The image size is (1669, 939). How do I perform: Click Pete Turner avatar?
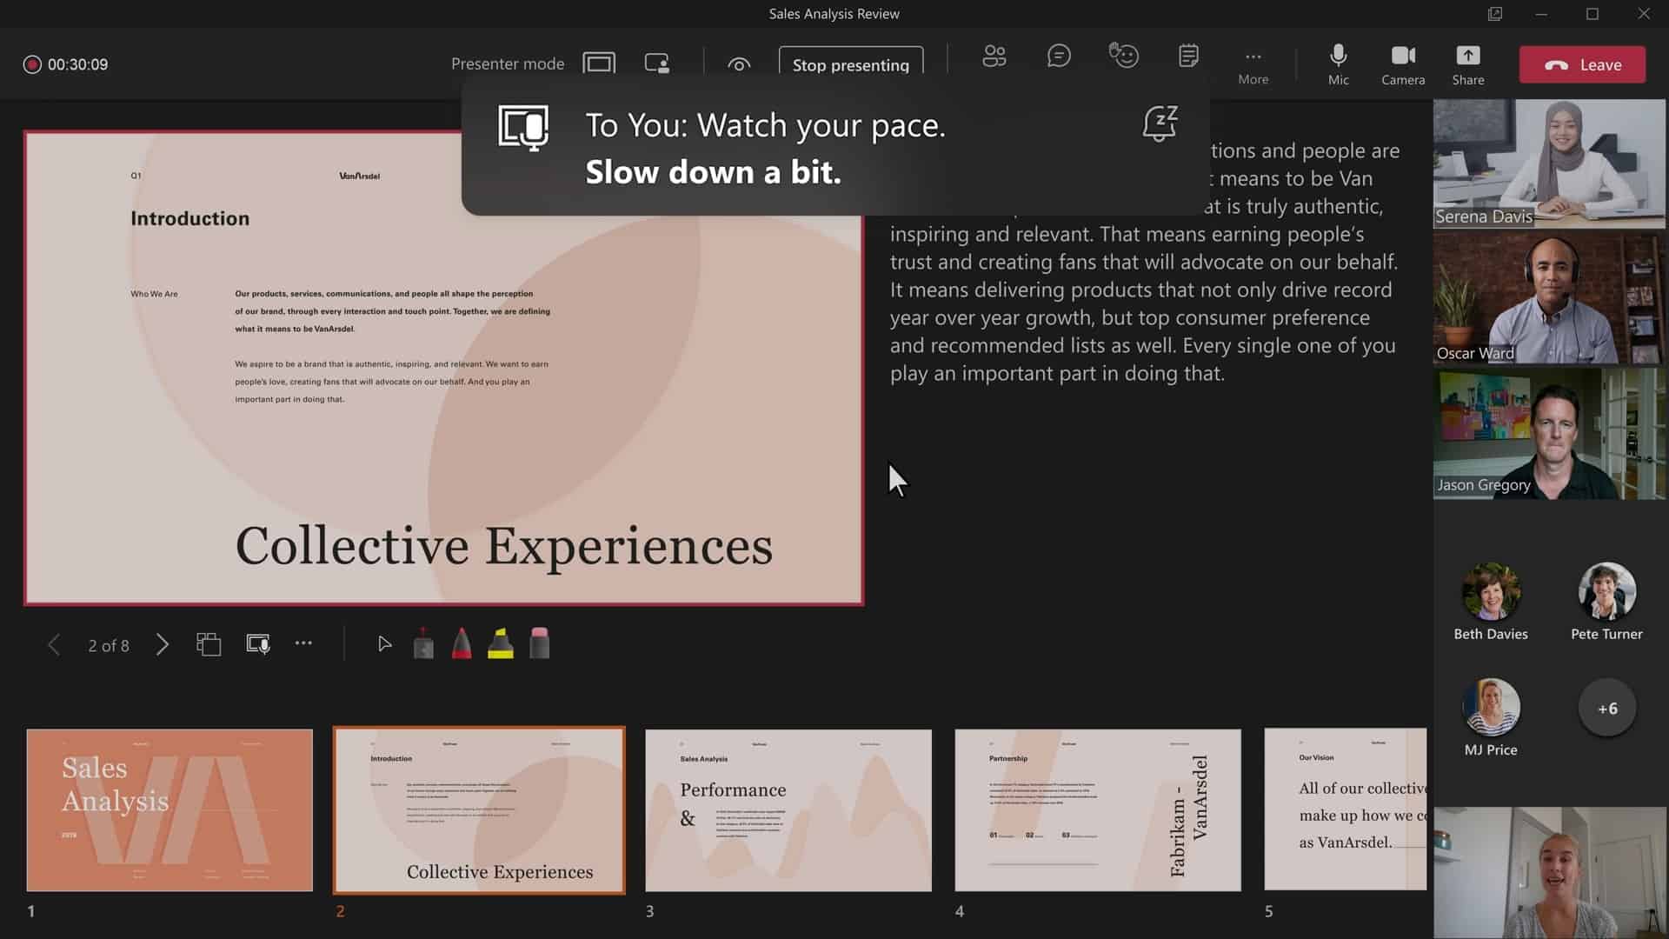point(1606,591)
